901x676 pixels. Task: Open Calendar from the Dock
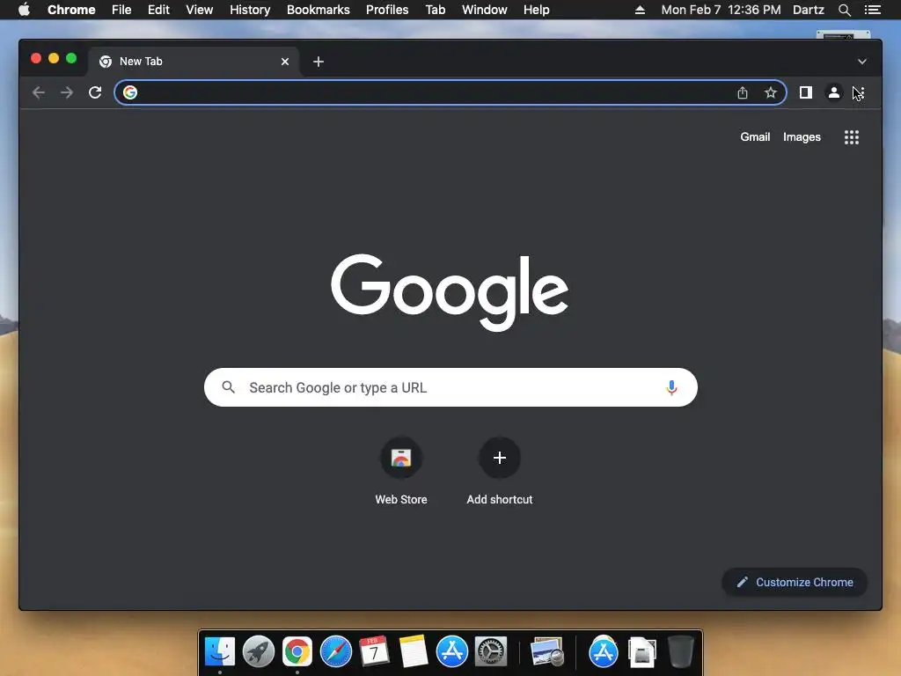click(x=374, y=652)
